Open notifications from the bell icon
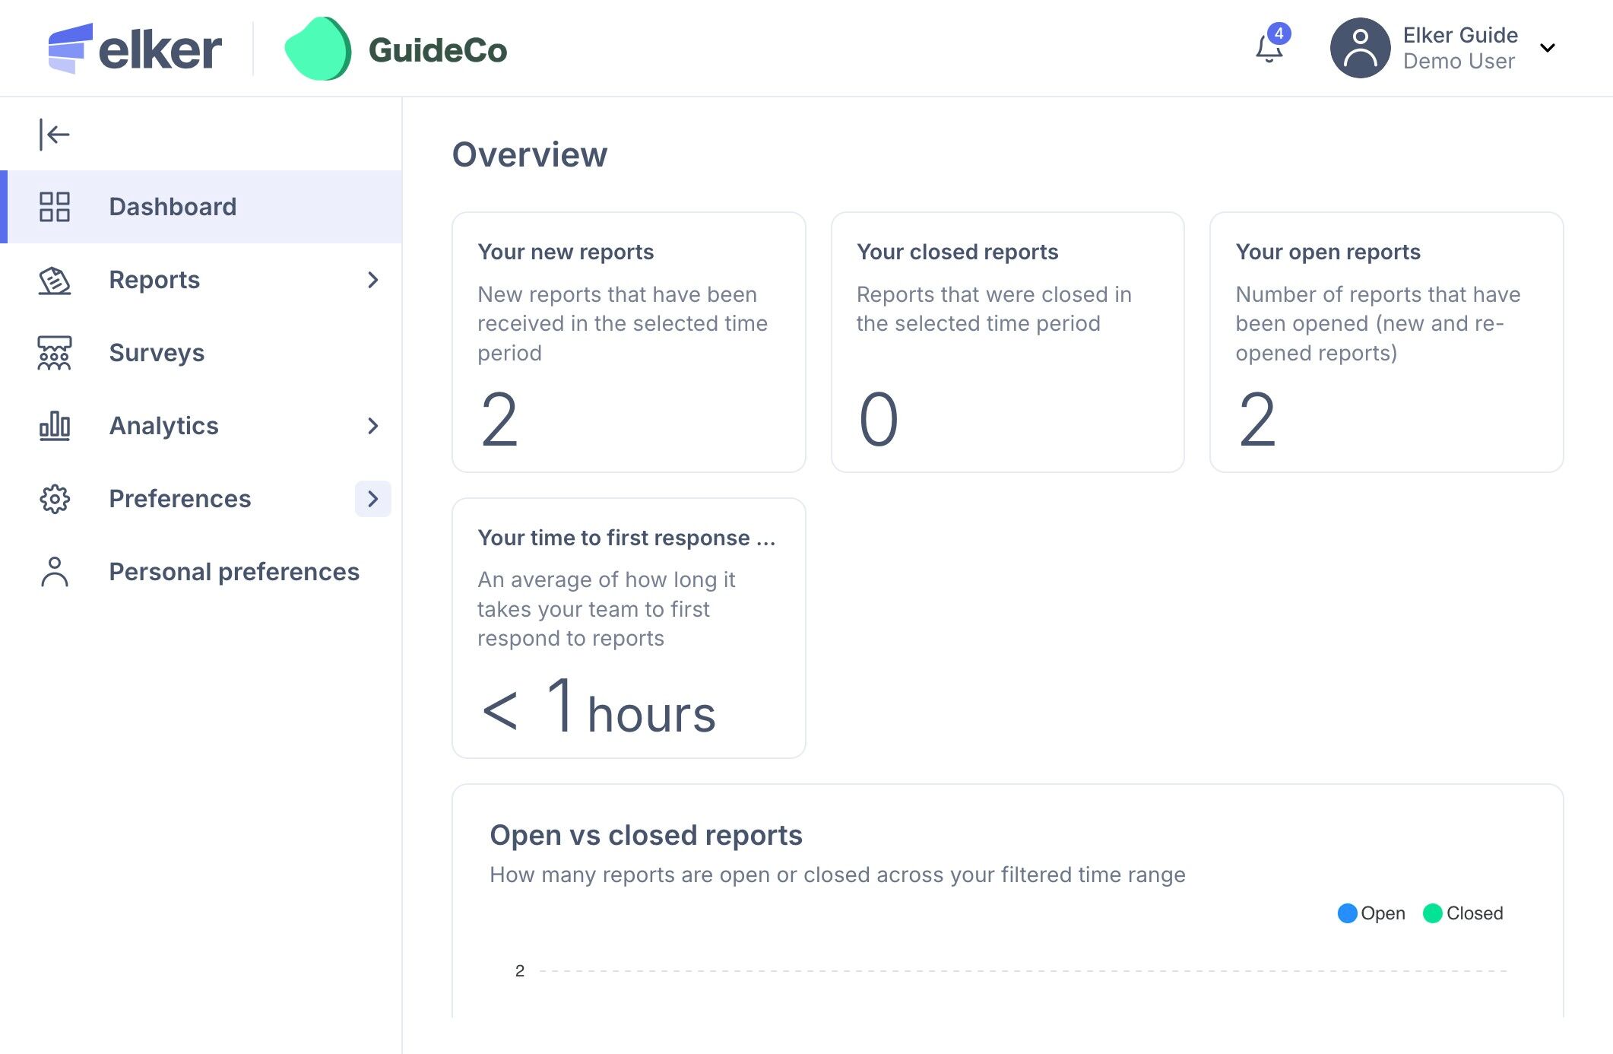This screenshot has width=1613, height=1054. click(x=1269, y=49)
